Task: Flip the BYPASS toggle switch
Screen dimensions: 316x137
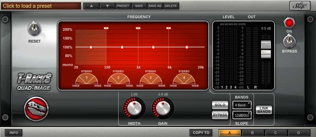Action: pos(289,41)
